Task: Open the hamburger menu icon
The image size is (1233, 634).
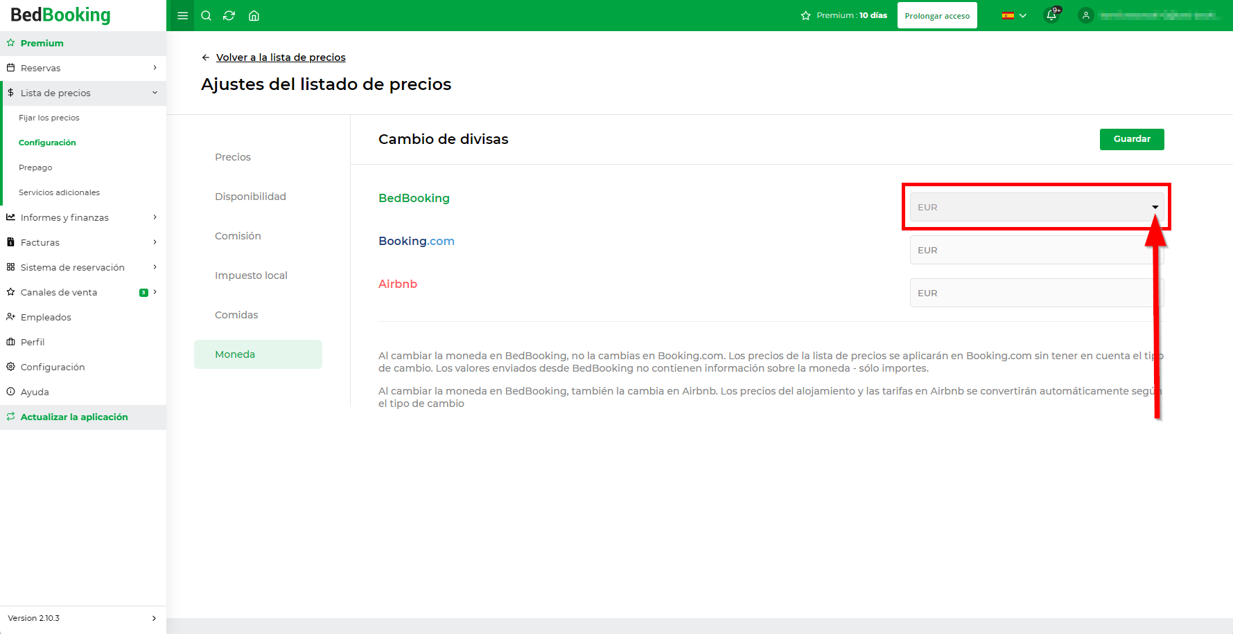Action: [183, 16]
